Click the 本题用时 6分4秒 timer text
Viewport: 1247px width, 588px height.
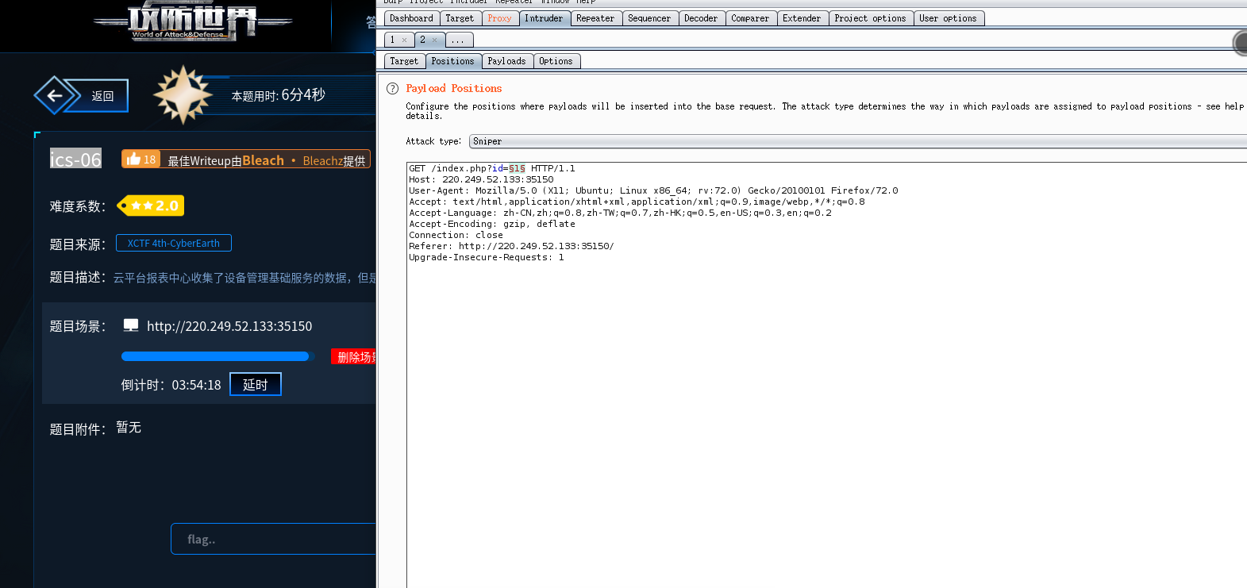(278, 95)
